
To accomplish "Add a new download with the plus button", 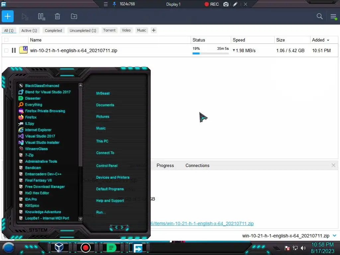I will pyautogui.click(x=8, y=16).
